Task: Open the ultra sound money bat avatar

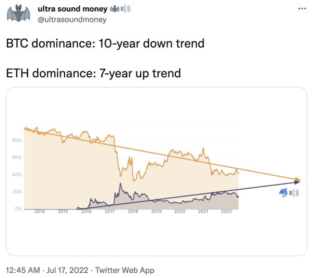Action: pyautogui.click(x=18, y=13)
